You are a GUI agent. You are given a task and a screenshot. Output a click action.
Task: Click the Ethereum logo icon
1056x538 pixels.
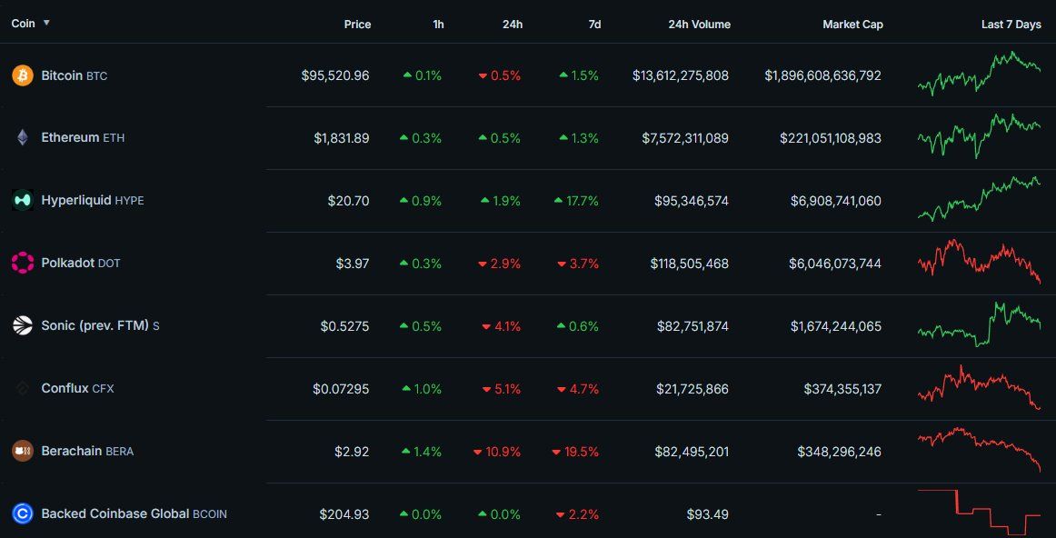pos(22,138)
